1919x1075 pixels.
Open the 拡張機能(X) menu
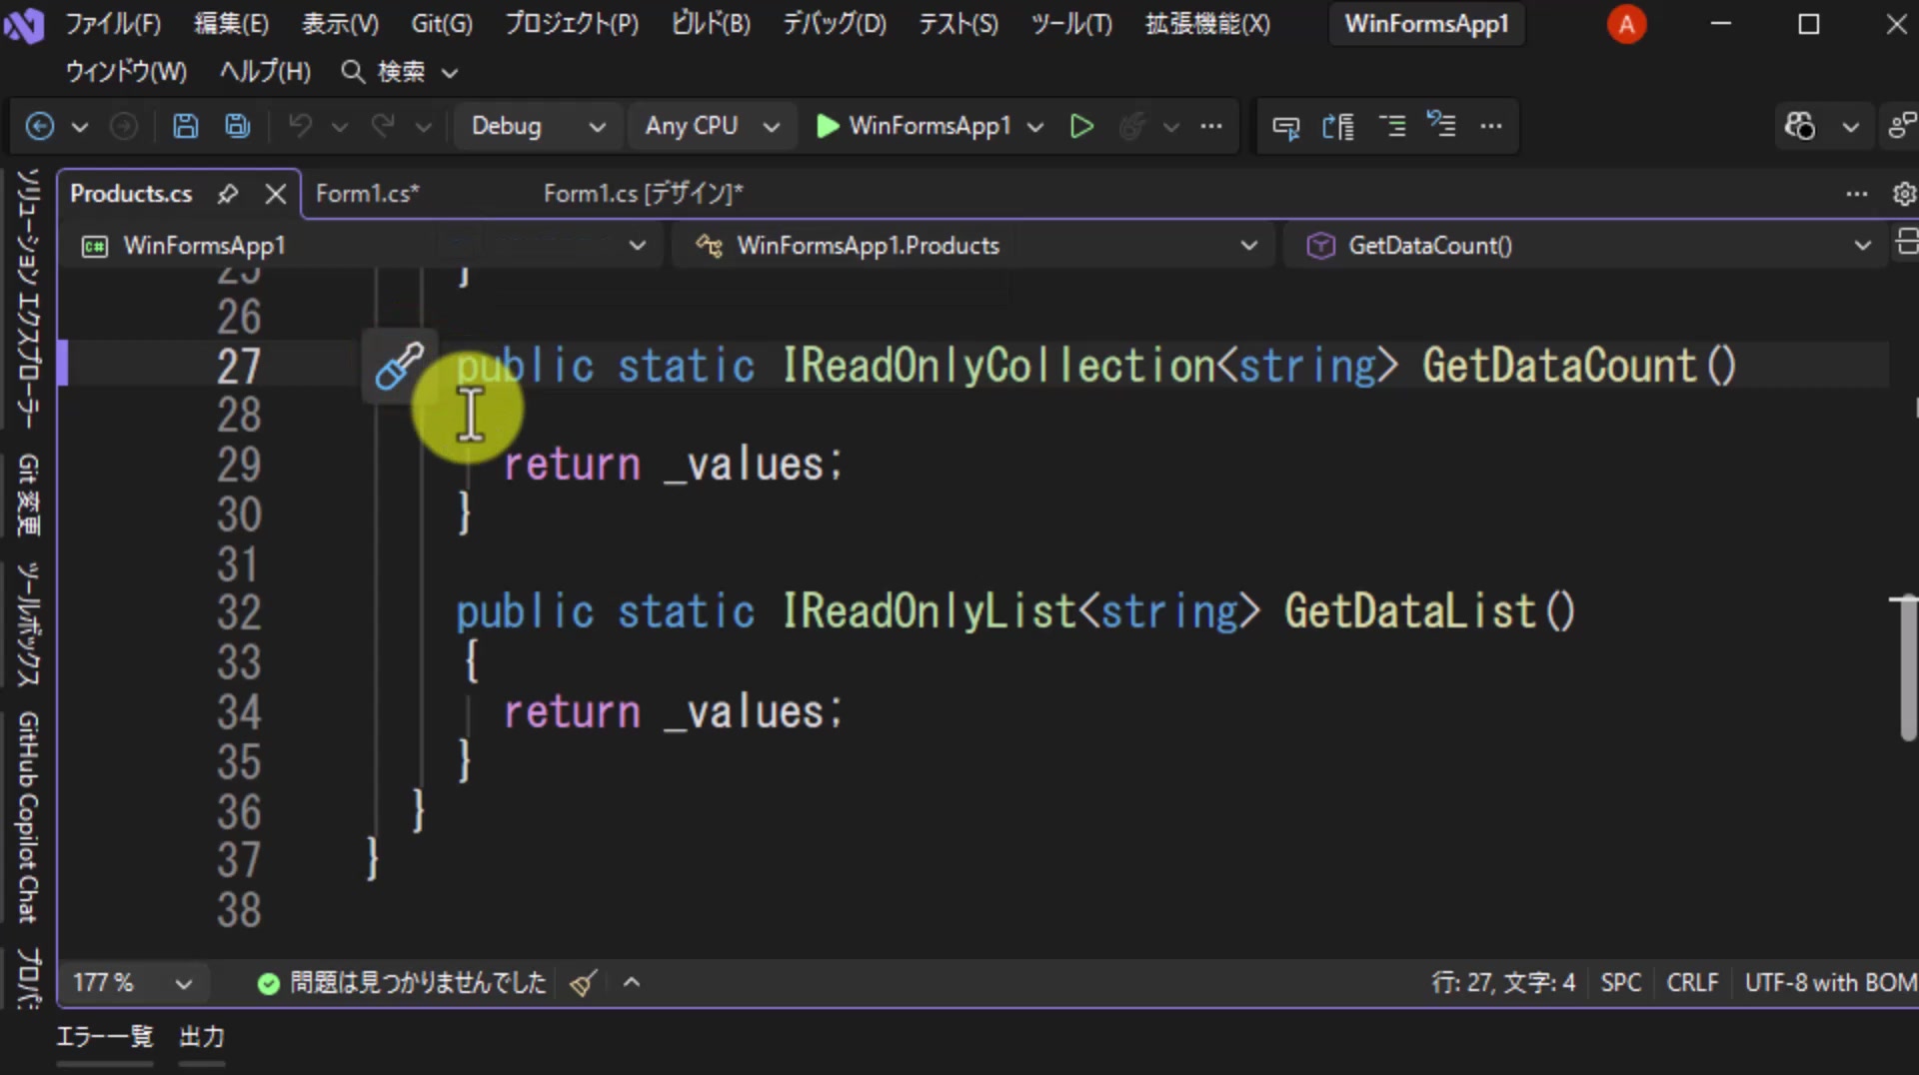click(x=1207, y=24)
